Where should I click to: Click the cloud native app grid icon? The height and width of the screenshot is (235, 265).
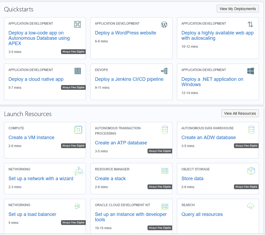78,71
